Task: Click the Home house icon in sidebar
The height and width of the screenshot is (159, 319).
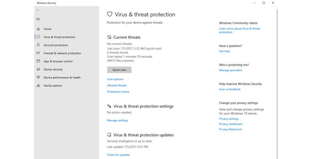Action: coord(38,29)
